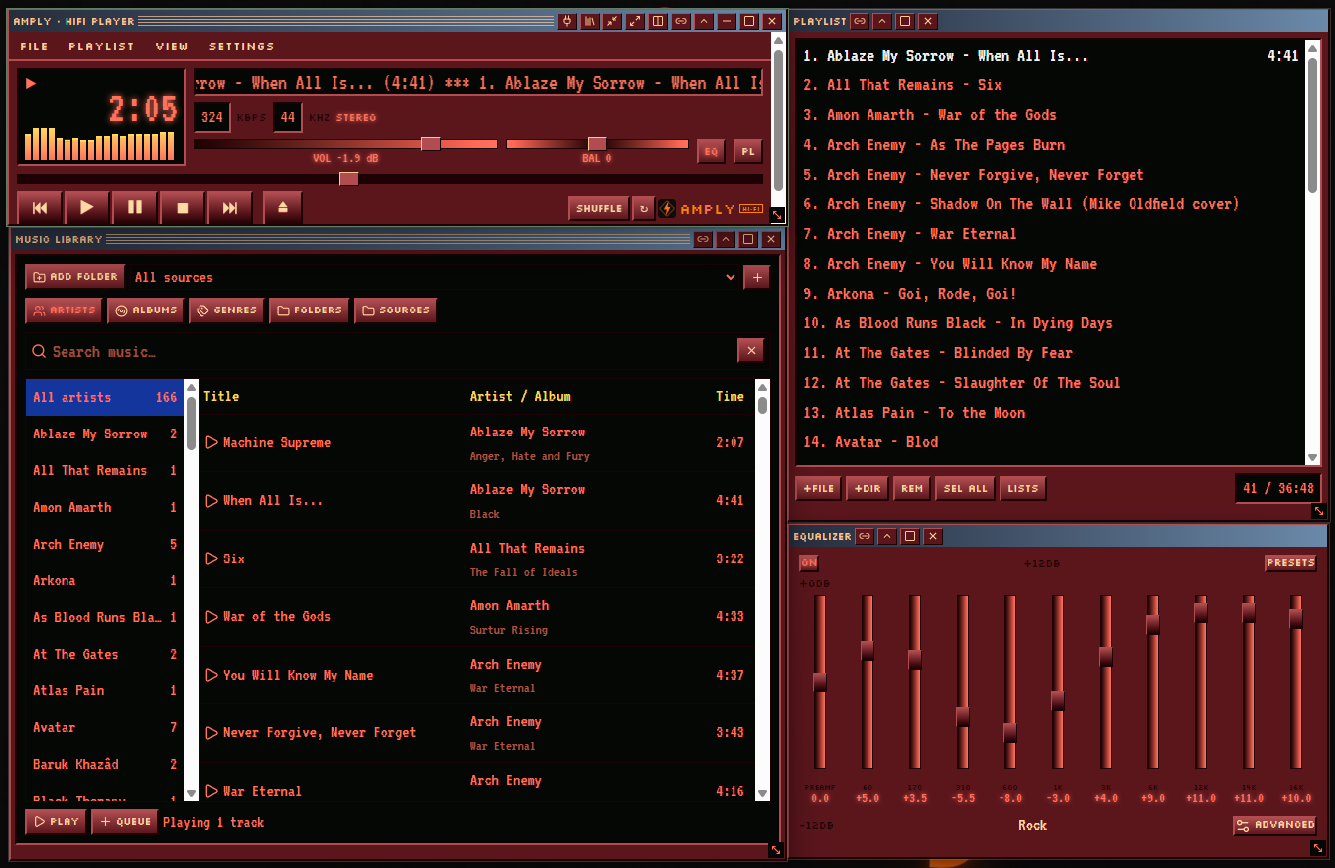1335x868 pixels.
Task: Skip to the next track
Action: coord(230,208)
